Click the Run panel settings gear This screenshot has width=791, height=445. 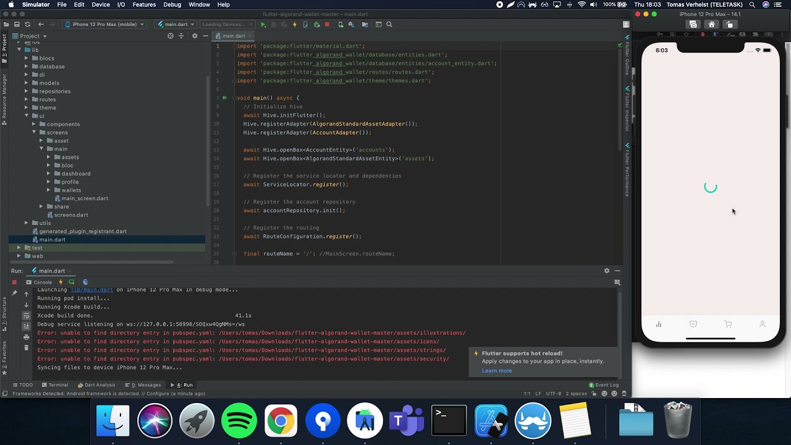point(606,271)
